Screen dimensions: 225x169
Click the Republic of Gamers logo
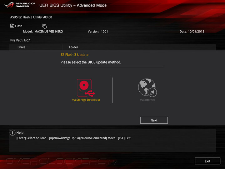(20, 5)
